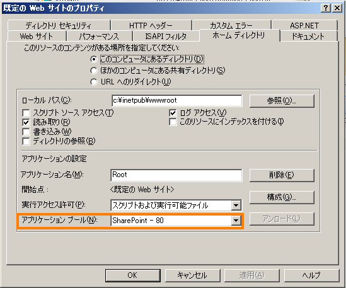Confirm the dialog with OK
Image resolution: width=346 pixels, height=288 pixels.
132,275
